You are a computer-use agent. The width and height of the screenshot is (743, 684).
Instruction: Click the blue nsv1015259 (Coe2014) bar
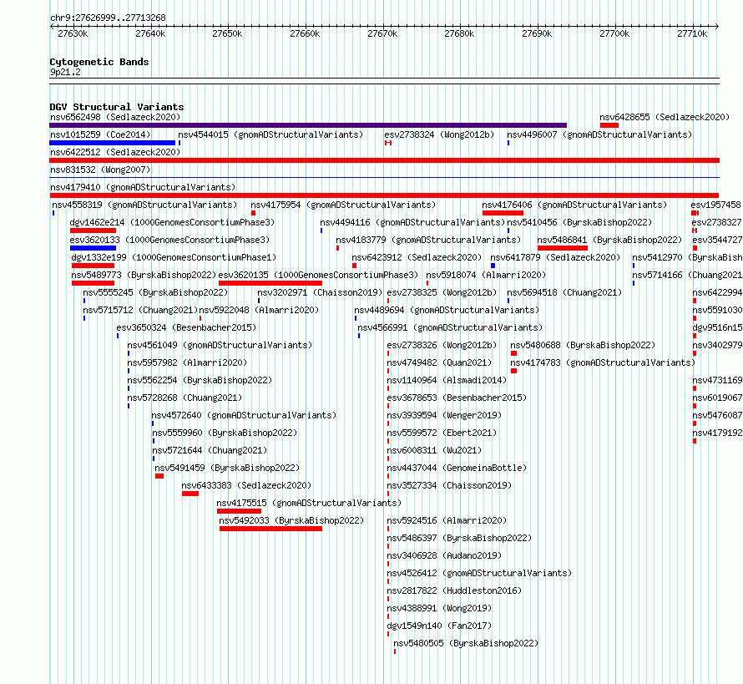tap(113, 143)
